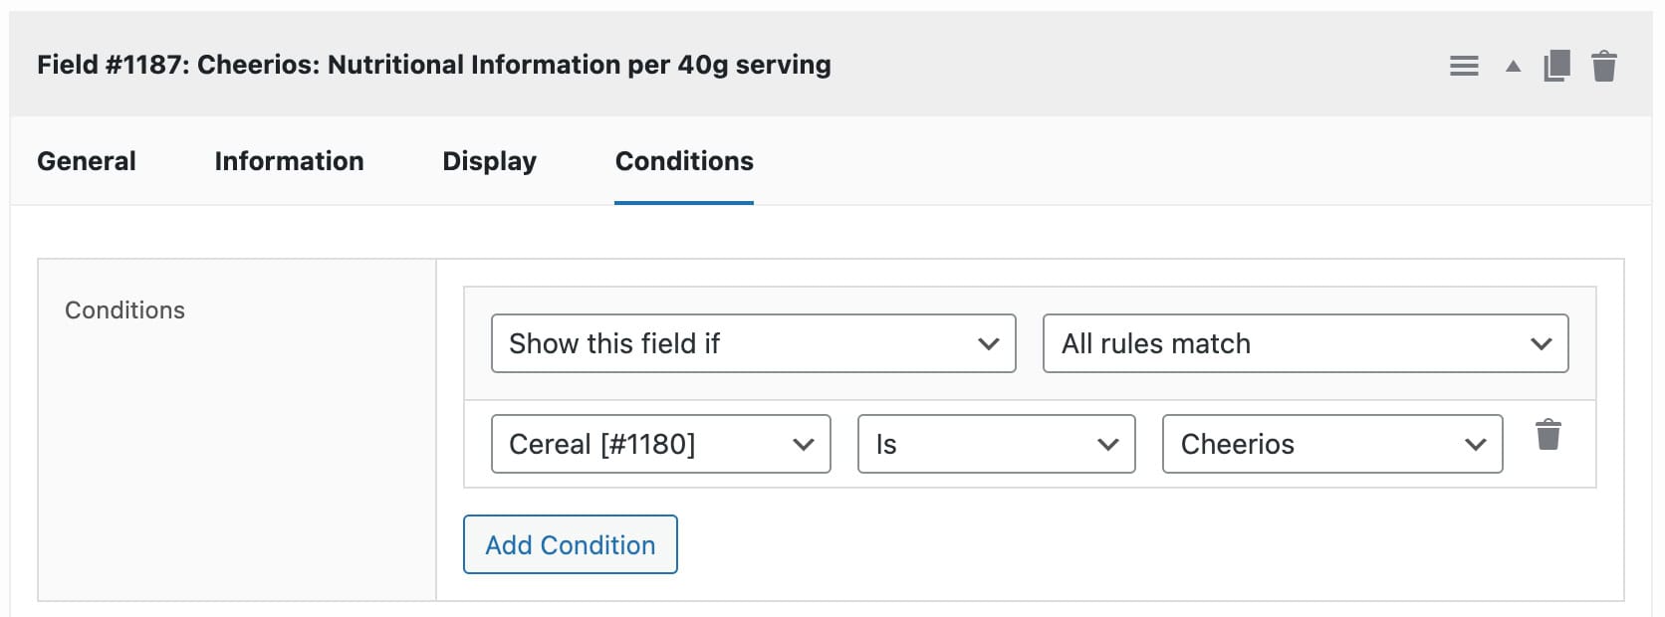Change the 'Is' operator dropdown

(x=996, y=444)
